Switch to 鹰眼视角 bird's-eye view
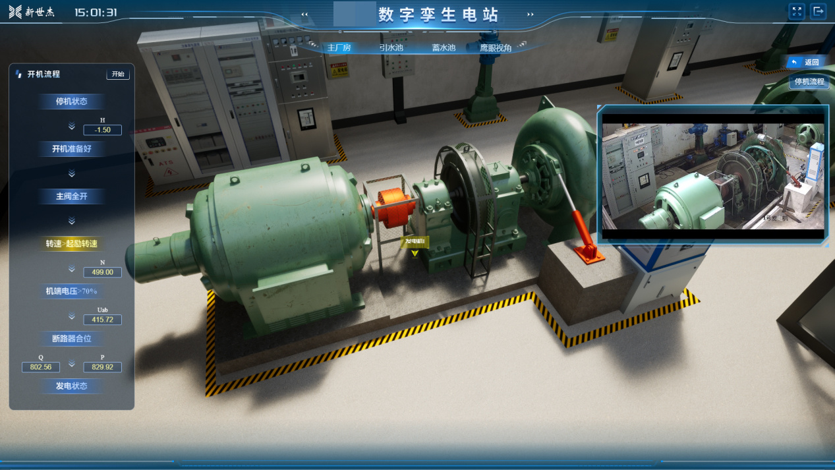 tap(496, 47)
